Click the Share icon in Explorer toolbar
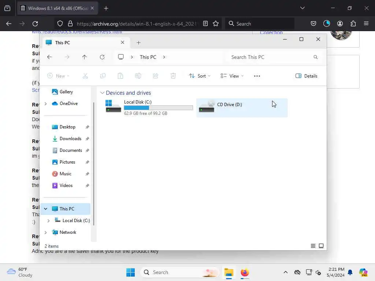The height and width of the screenshot is (281, 375). (155, 76)
